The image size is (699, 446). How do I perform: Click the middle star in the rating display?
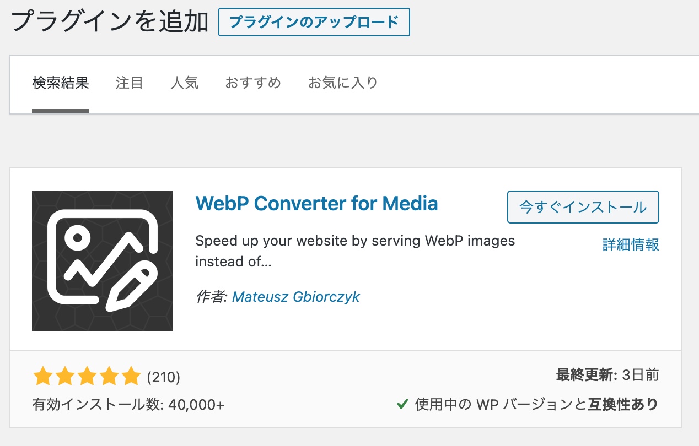click(87, 376)
